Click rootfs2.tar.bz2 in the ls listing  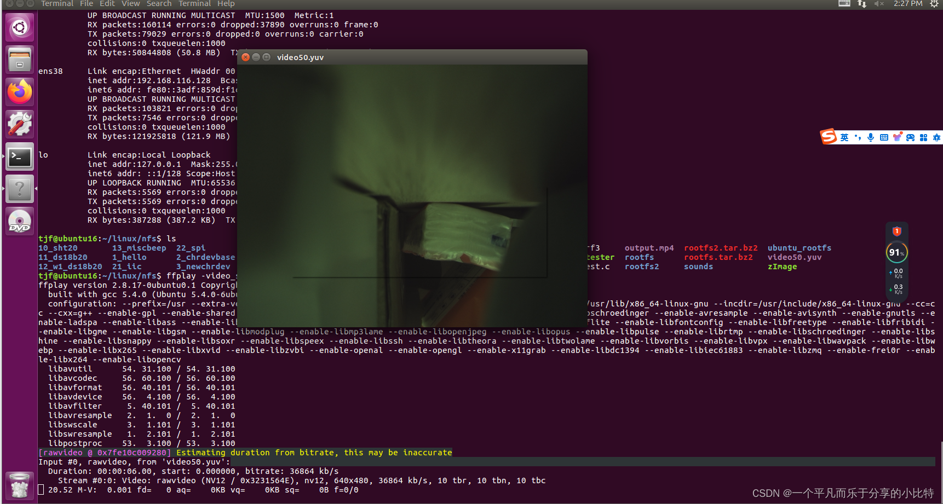[721, 248]
